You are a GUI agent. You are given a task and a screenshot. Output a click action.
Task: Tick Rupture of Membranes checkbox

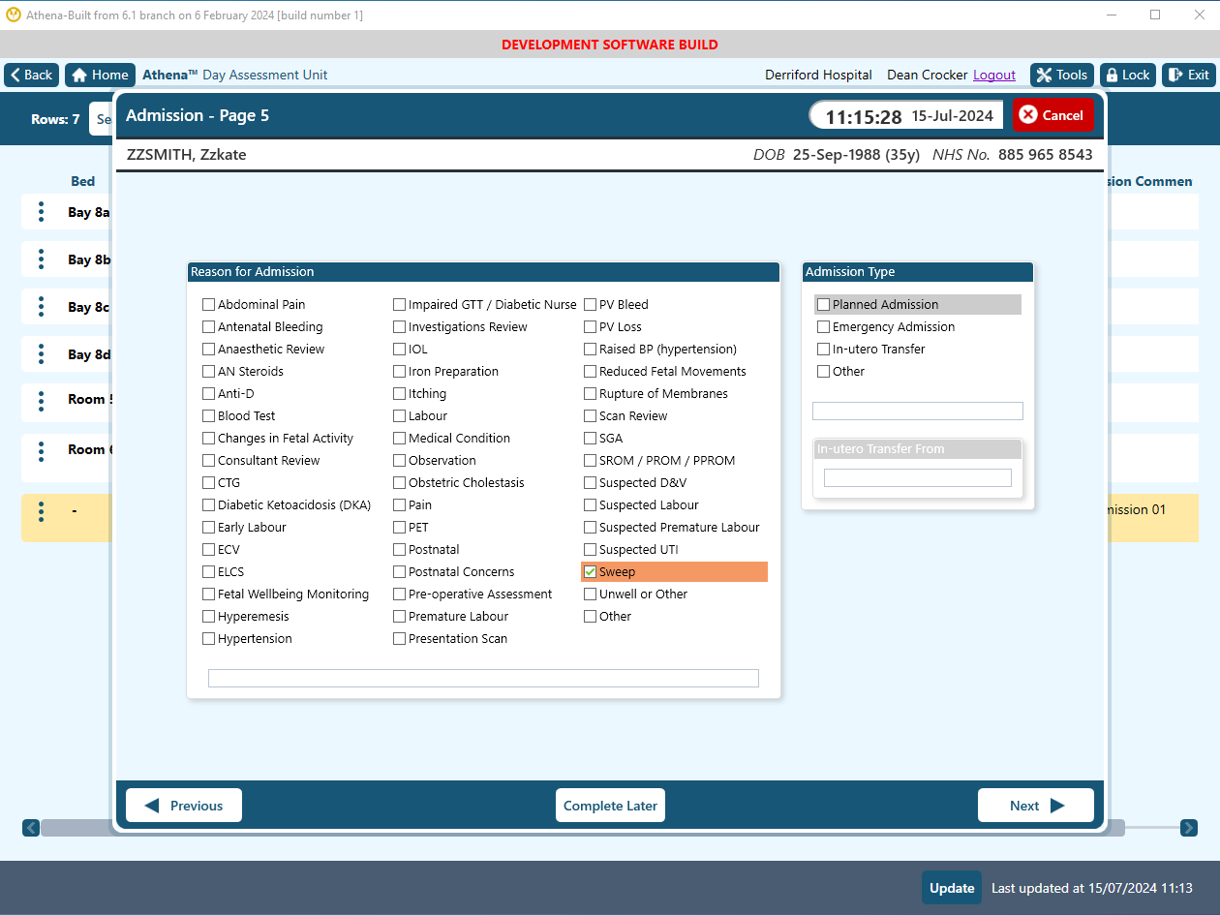[x=590, y=393]
